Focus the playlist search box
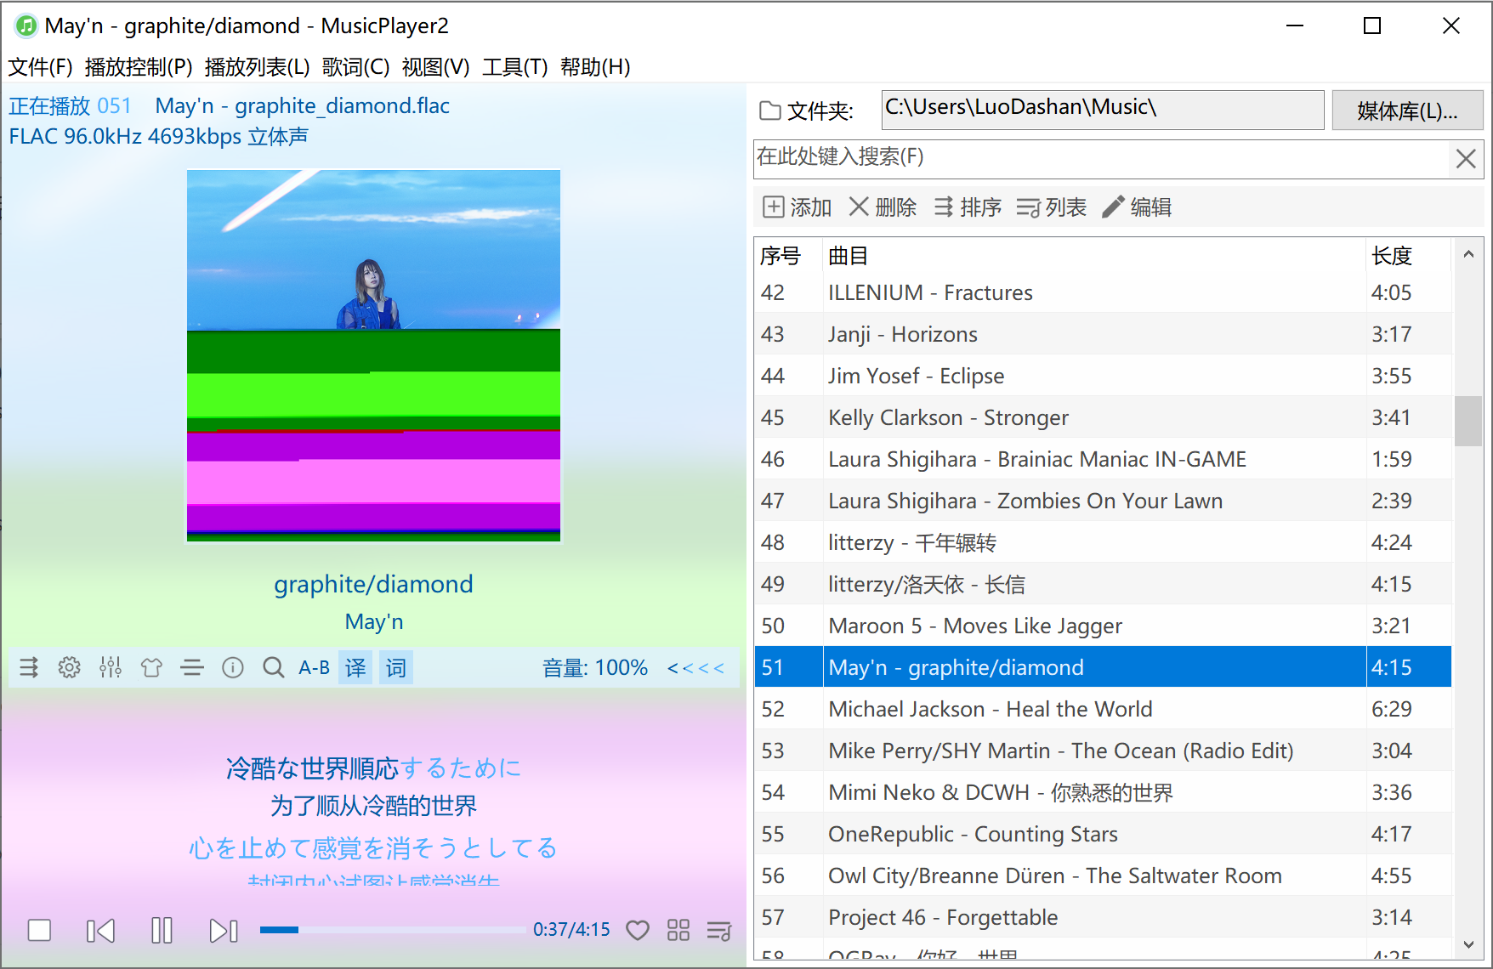1493x969 pixels. [1101, 159]
